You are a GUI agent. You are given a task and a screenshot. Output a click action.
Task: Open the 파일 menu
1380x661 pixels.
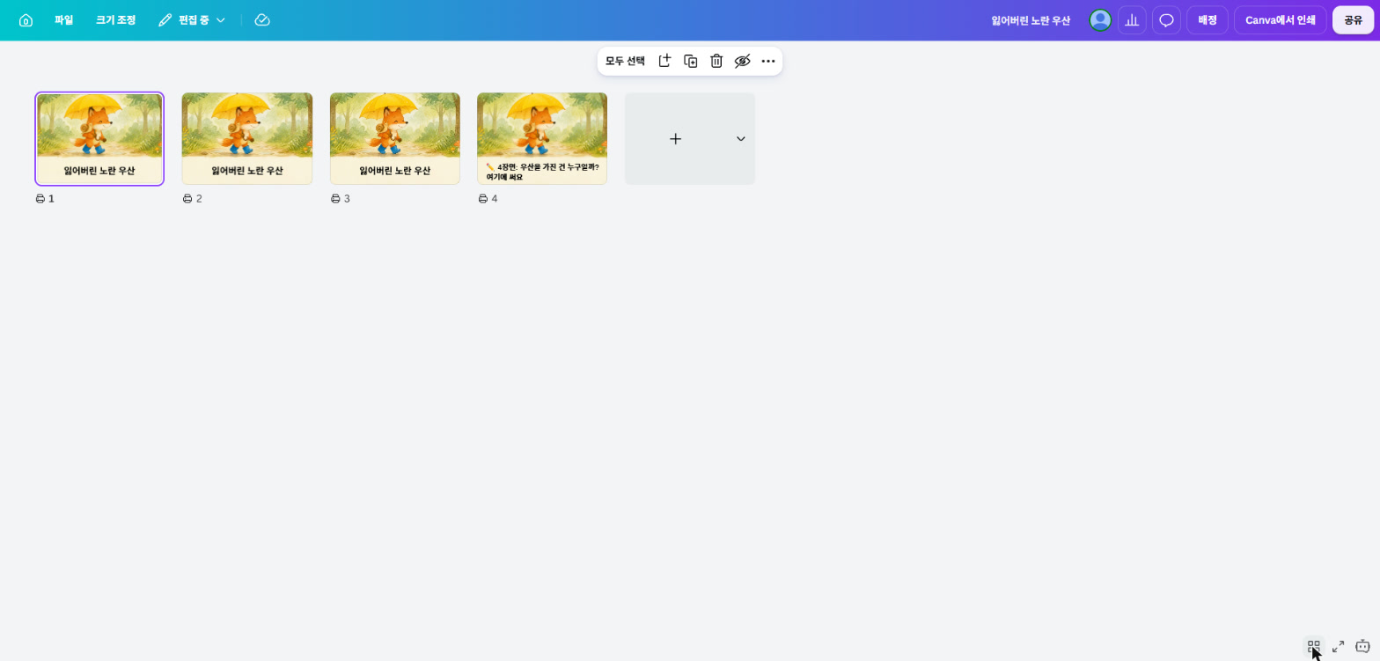[63, 20]
